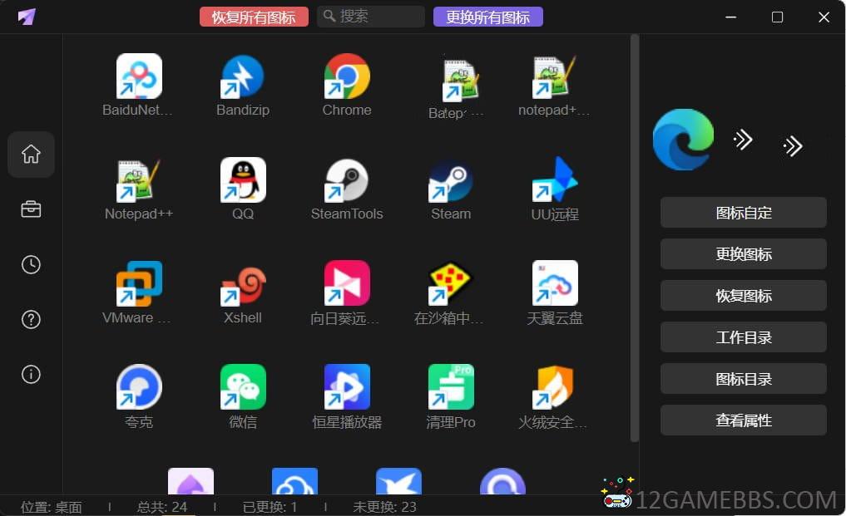846x516 pixels.
Task: Pick the 火绒安全 shortcut icon
Action: [555, 387]
